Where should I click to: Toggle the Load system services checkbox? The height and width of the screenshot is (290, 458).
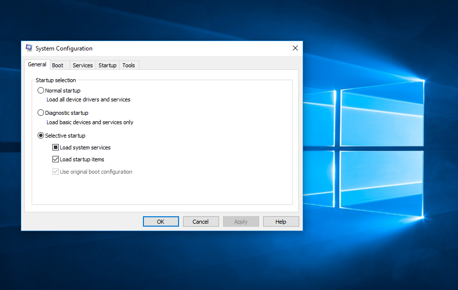tap(55, 147)
